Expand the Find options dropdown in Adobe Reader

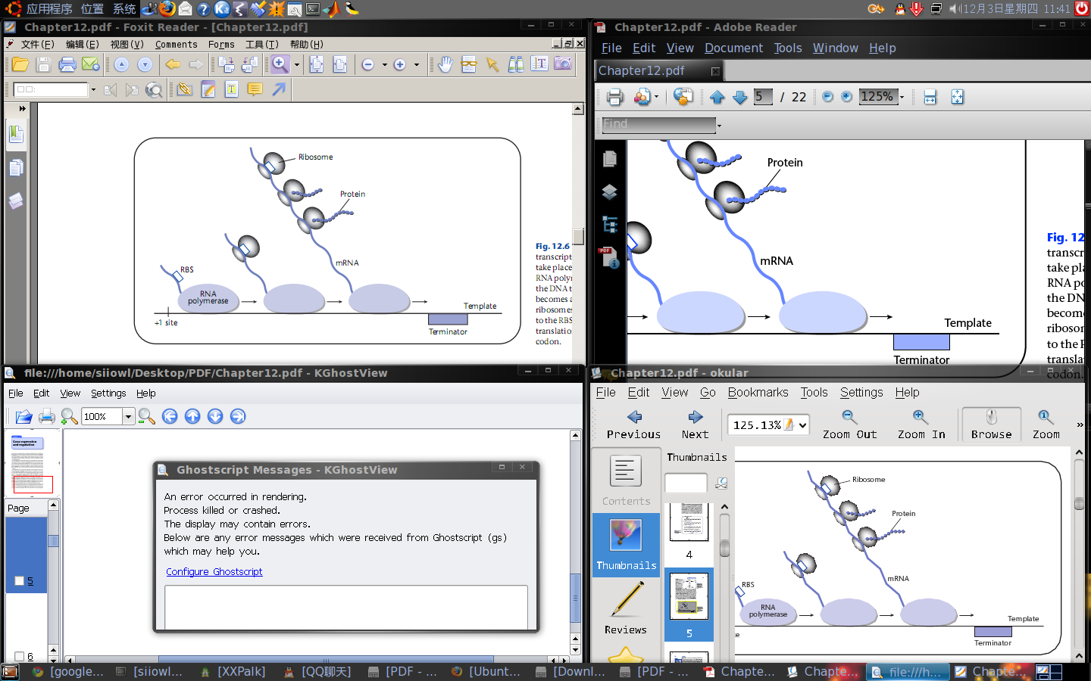pos(719,125)
